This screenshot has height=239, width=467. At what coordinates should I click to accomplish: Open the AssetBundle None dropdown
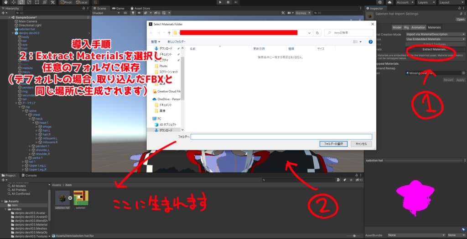(417, 235)
